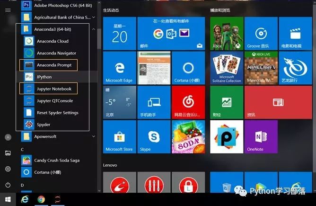316x206 pixels.
Task: Open the 手机助手 phone companion tile
Action: [x=154, y=102]
